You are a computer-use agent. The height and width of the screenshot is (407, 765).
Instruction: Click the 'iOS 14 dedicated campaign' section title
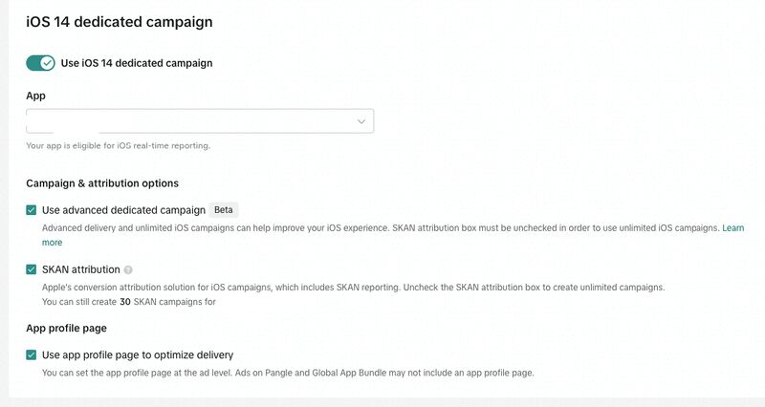tap(120, 22)
